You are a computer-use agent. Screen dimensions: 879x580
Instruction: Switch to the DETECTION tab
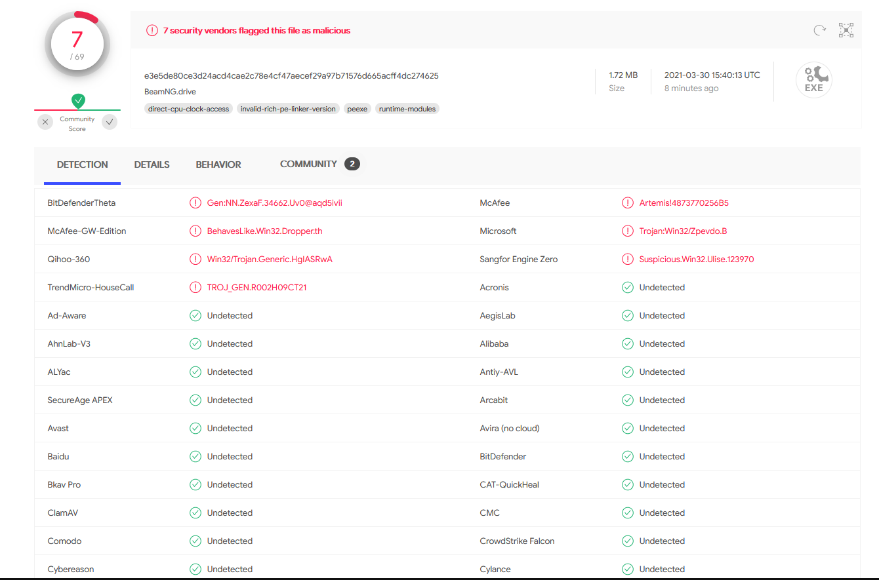[x=83, y=164]
